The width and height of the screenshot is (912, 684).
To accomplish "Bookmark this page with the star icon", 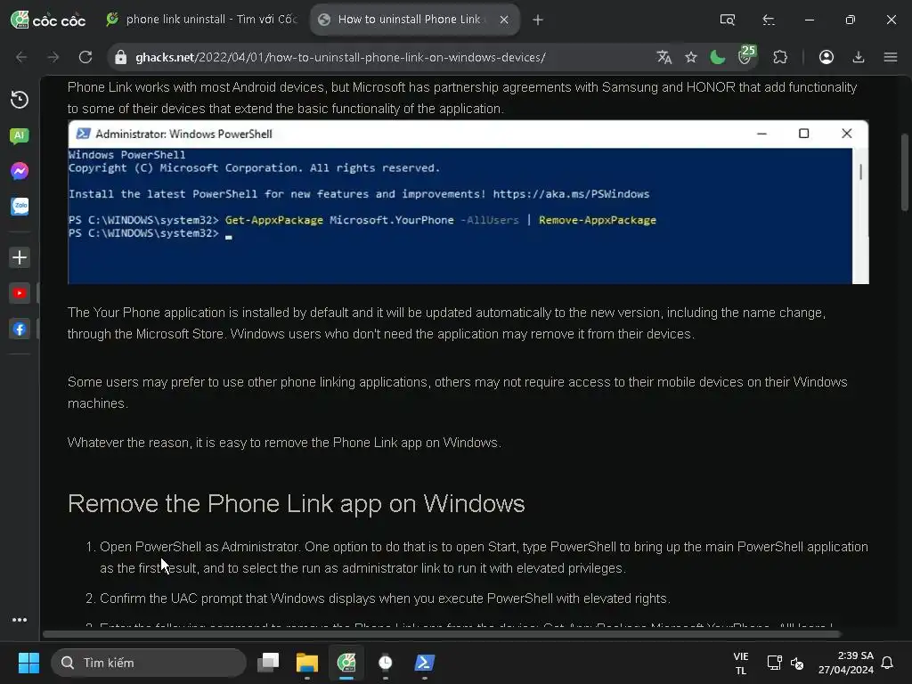I will 690,57.
